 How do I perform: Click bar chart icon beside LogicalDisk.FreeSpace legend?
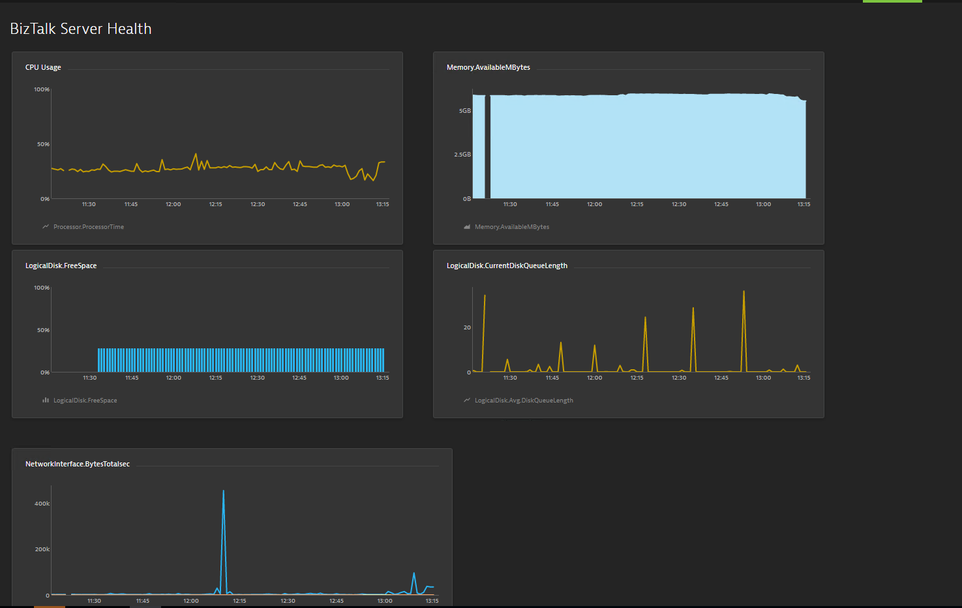(46, 400)
